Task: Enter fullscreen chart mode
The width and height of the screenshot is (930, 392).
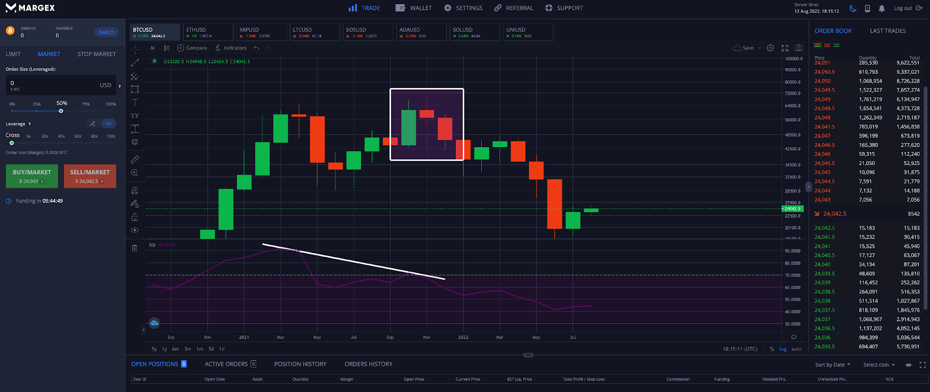Action: (785, 48)
